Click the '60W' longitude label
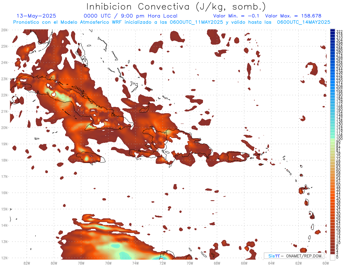The width and height of the screenshot is (346, 267). tap(326, 263)
